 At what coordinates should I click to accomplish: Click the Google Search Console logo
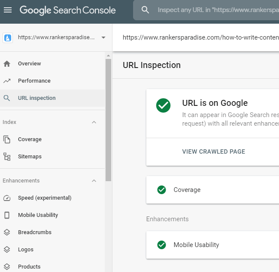coord(68,10)
